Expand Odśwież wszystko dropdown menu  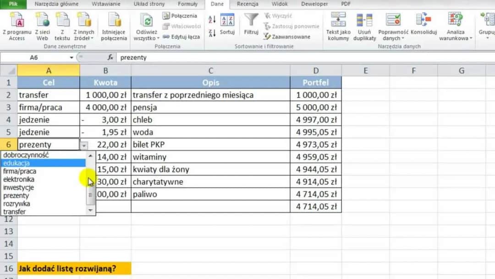[x=146, y=38]
